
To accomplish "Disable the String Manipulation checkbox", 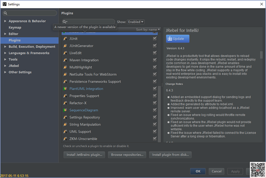I will [155, 124].
